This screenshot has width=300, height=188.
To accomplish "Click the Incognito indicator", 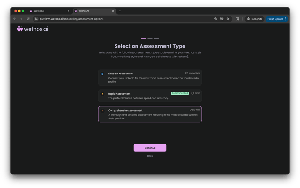I will click(254, 19).
